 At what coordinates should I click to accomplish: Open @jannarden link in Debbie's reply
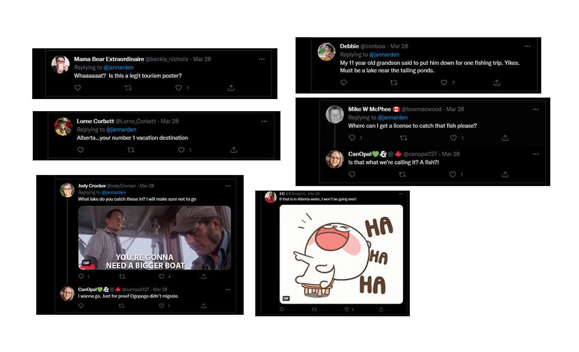(x=384, y=55)
